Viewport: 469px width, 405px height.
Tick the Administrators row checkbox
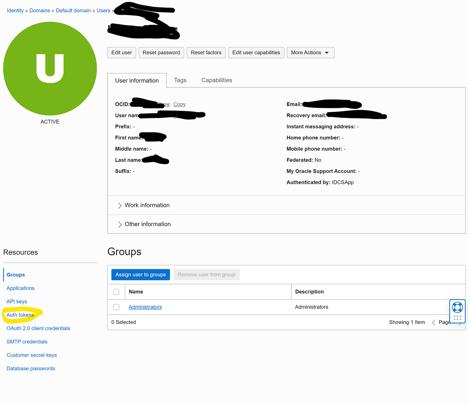pos(116,307)
